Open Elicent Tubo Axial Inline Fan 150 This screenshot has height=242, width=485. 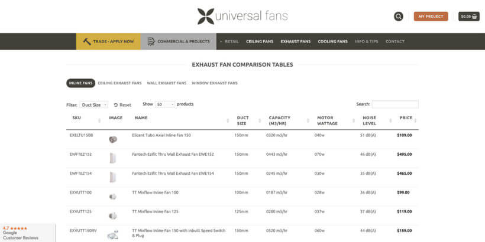click(x=161, y=135)
